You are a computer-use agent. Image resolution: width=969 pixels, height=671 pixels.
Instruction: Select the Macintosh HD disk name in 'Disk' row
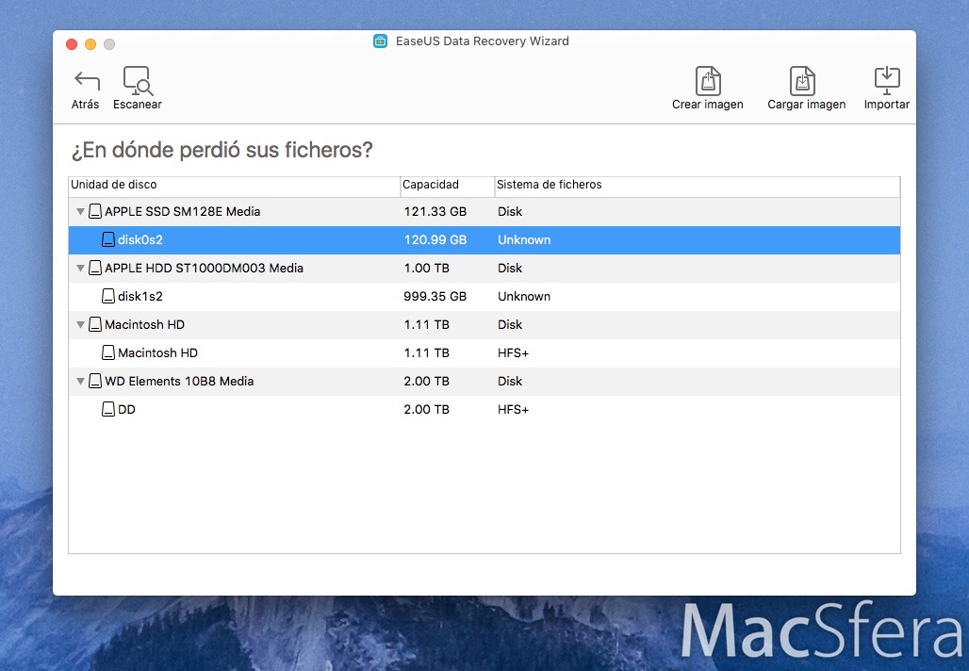(144, 324)
